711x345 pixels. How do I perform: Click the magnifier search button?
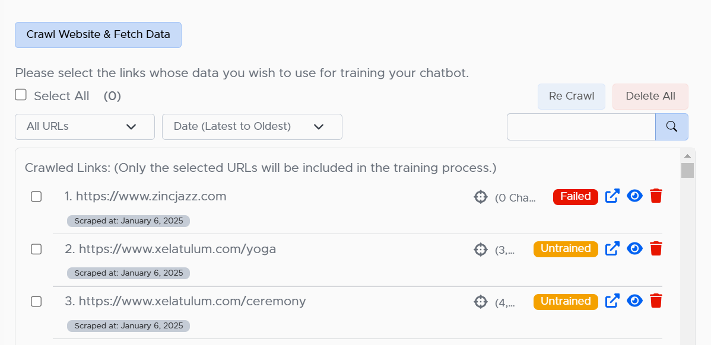point(672,127)
